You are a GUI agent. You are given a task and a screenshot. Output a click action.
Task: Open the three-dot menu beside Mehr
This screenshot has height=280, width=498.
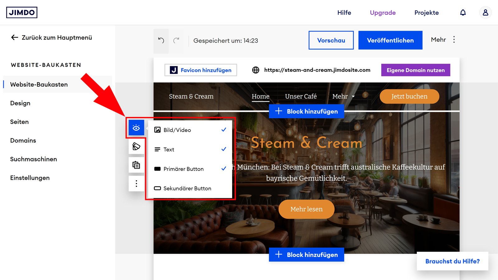(454, 40)
